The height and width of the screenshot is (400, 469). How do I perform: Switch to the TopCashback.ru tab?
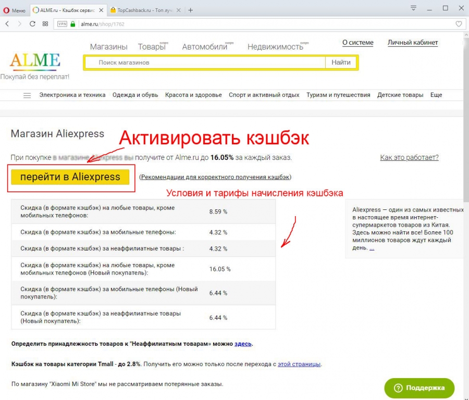(x=146, y=10)
